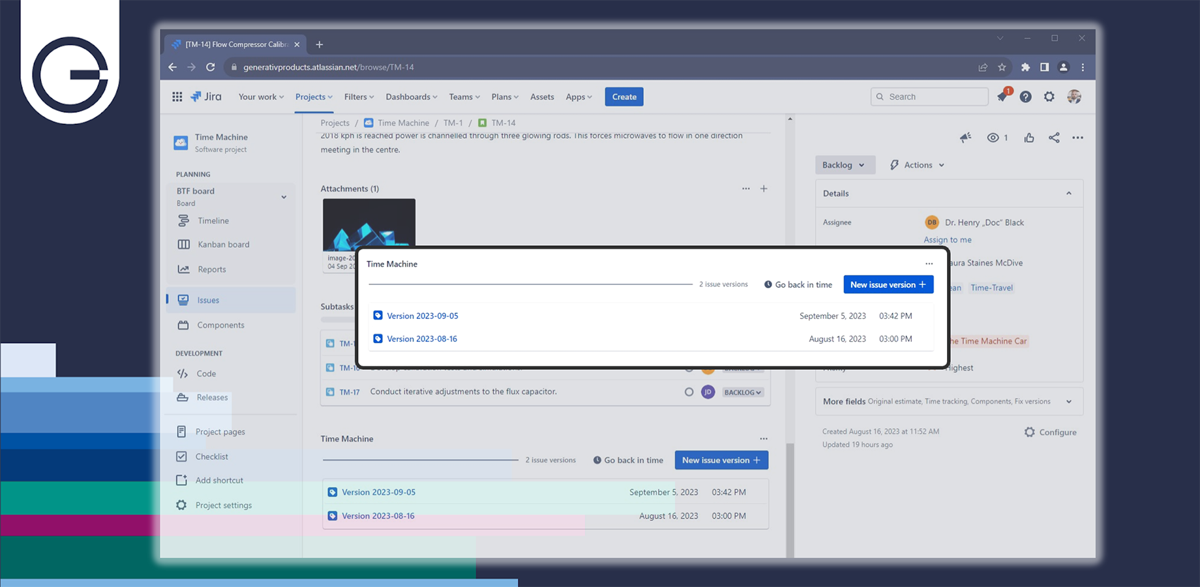Open the Backlog status dropdown
This screenshot has height=587, width=1200.
[x=844, y=165]
